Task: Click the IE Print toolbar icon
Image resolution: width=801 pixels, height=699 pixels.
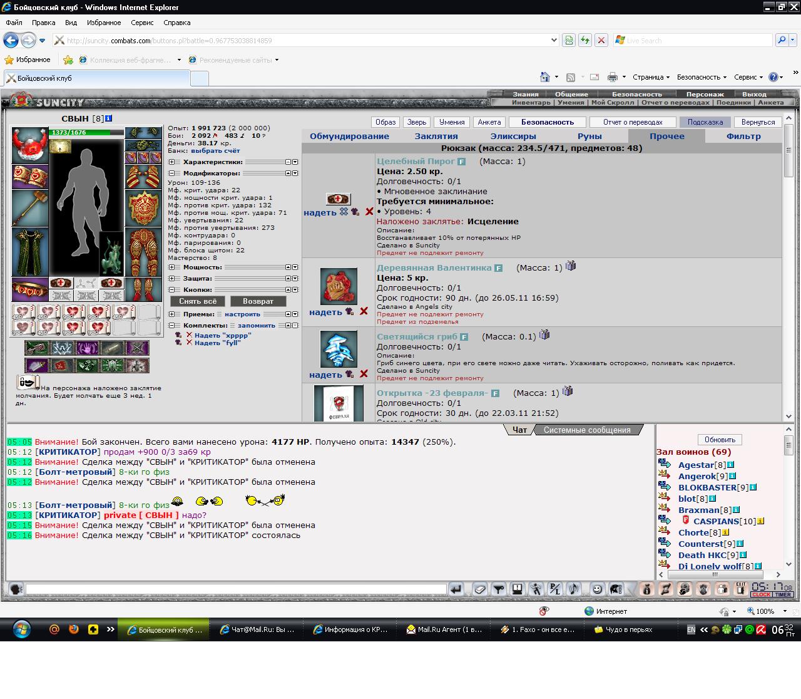Action: coord(612,77)
